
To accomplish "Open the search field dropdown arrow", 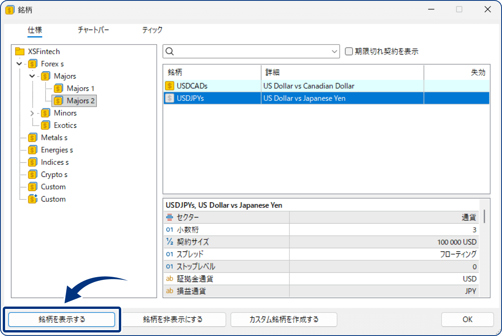I will [334, 51].
